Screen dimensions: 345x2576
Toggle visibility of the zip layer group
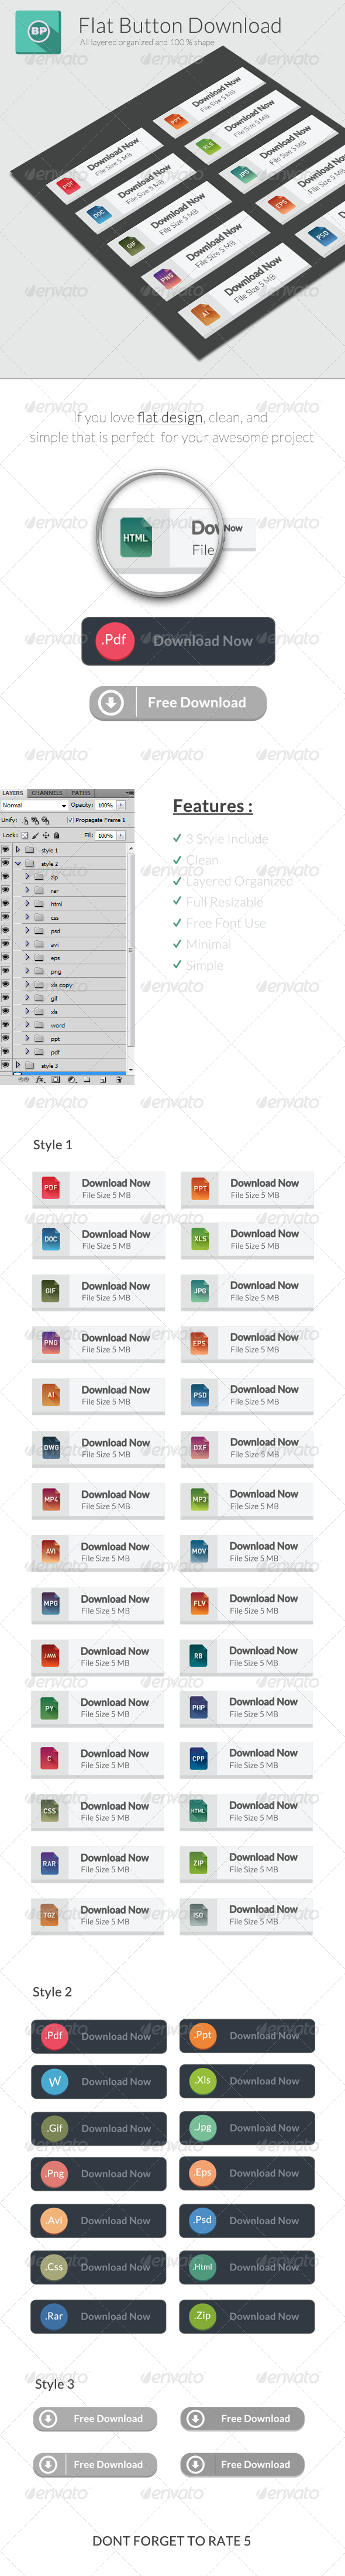(5, 877)
